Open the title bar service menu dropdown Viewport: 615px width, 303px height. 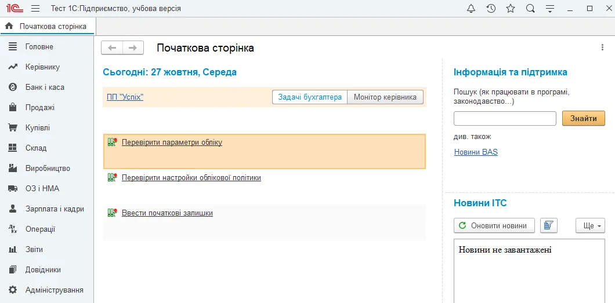coord(550,8)
